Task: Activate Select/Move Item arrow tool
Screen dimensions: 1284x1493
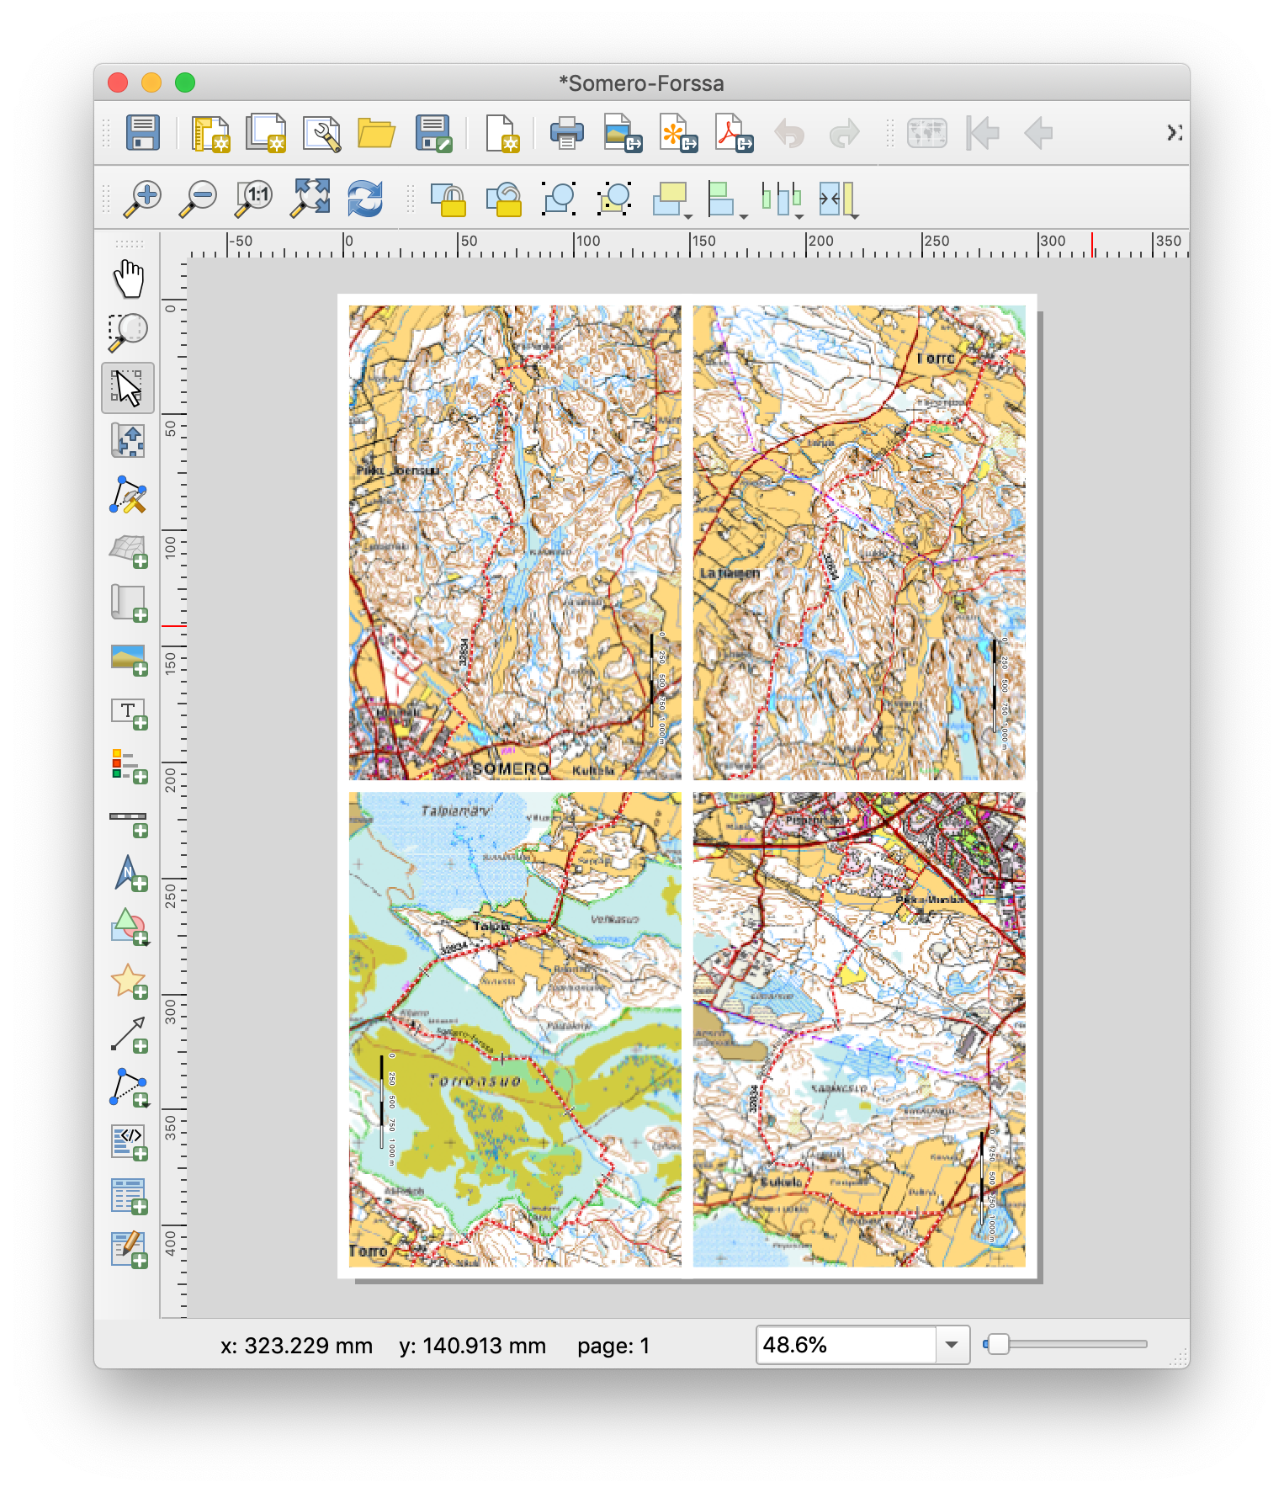Action: [x=129, y=387]
